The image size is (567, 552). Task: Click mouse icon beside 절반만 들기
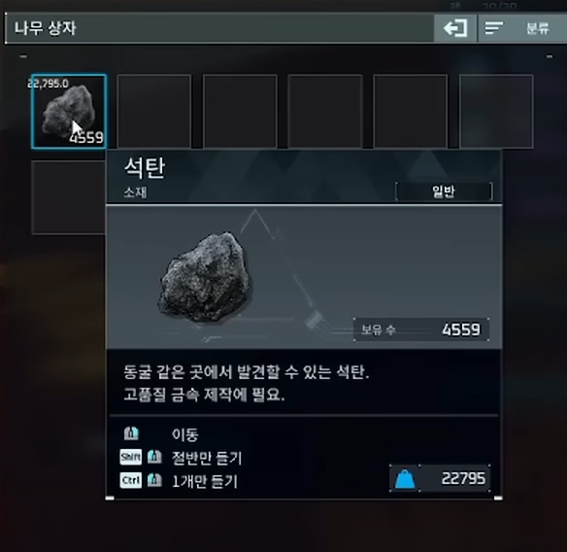[154, 457]
